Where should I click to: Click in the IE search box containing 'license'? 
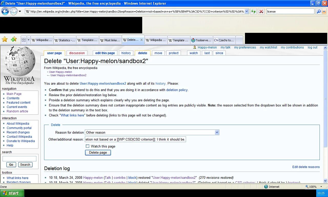pyautogui.click(x=290, y=11)
